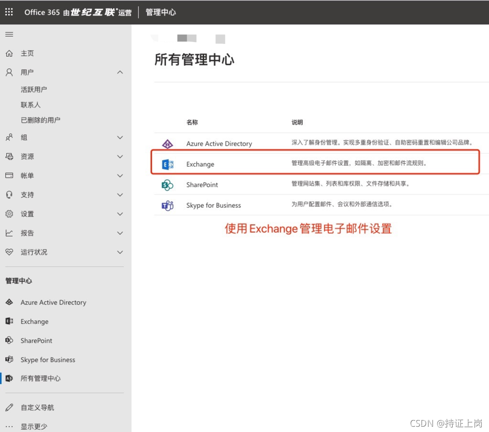Viewport: 489px width, 432px height.
Task: Click the 管理中心 header title
Action: click(x=160, y=12)
